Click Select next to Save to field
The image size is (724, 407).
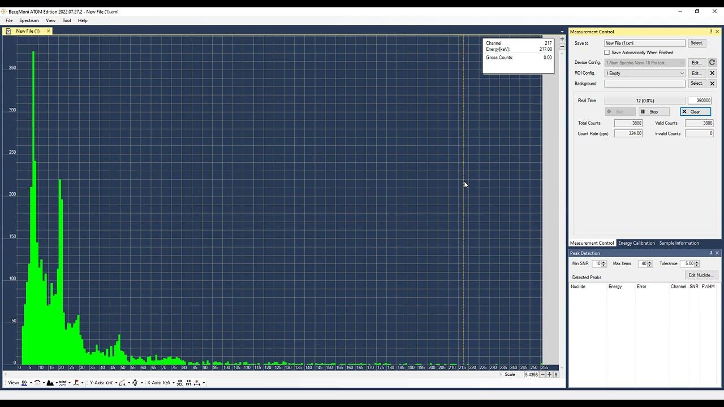click(696, 43)
